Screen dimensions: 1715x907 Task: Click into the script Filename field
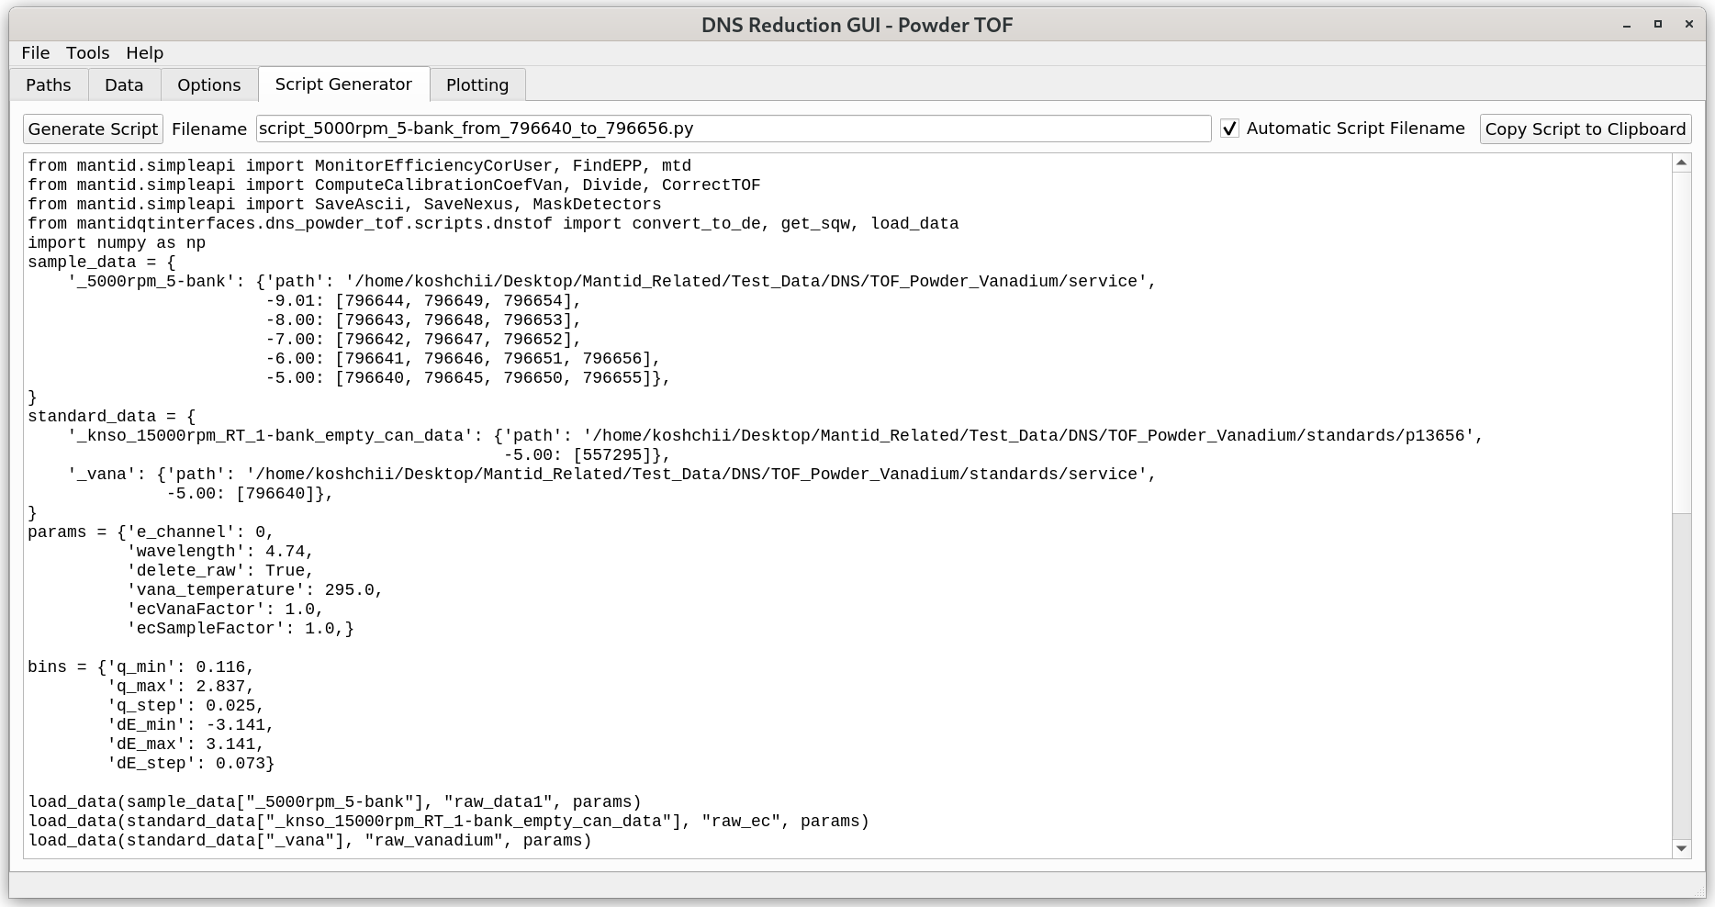733,129
